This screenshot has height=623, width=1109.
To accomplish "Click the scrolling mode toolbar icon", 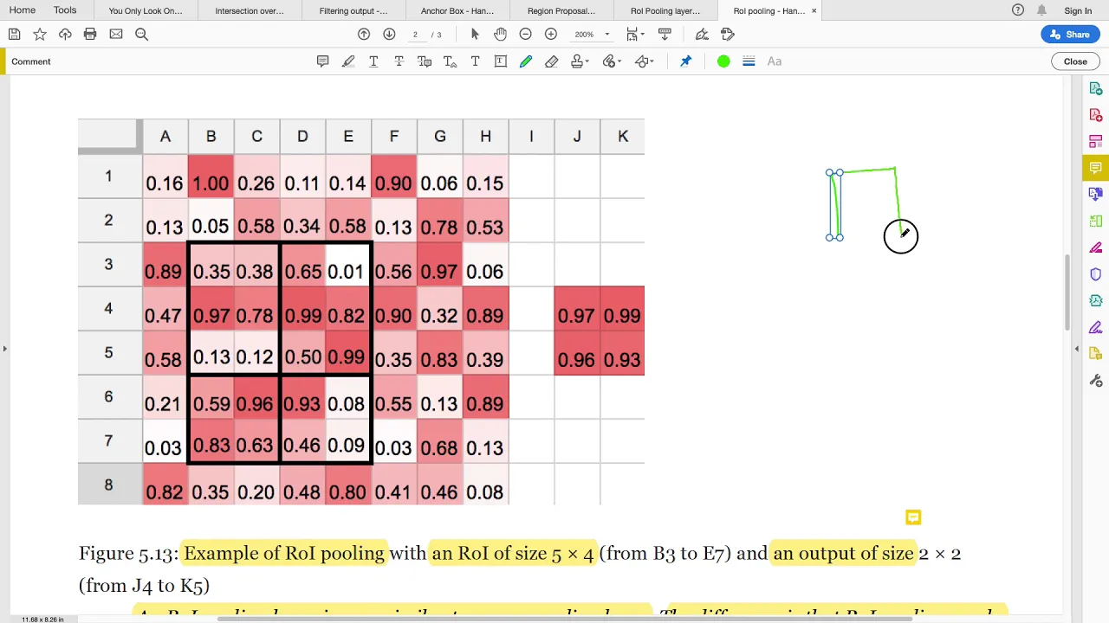I will pyautogui.click(x=665, y=34).
